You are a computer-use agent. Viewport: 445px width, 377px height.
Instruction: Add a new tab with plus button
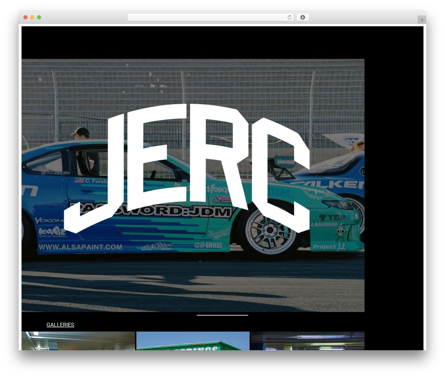422,20
